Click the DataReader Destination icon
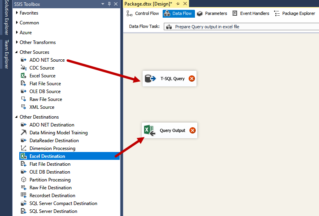This screenshot has width=319, height=216. coord(24,140)
